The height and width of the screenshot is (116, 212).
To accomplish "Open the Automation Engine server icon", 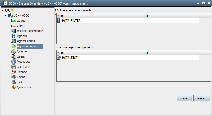I will (x=14, y=31).
